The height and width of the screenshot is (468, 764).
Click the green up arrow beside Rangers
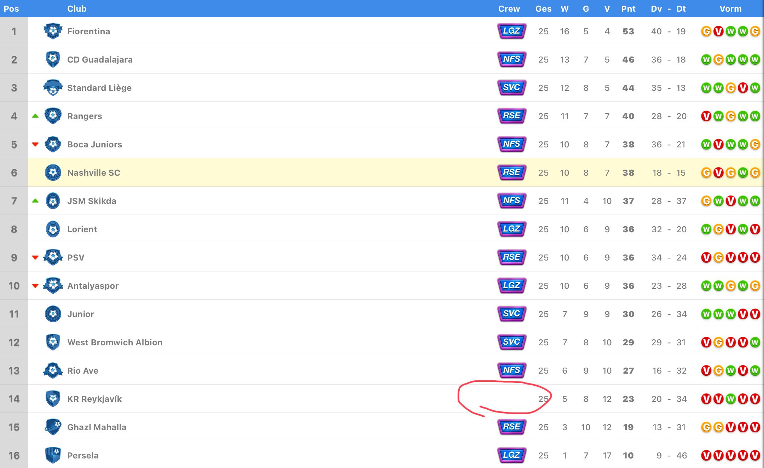(35, 116)
